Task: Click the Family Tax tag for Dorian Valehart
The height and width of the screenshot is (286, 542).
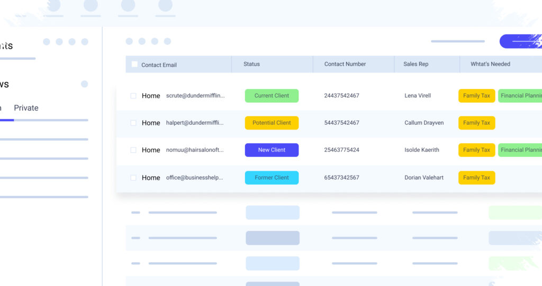Action: click(x=477, y=178)
